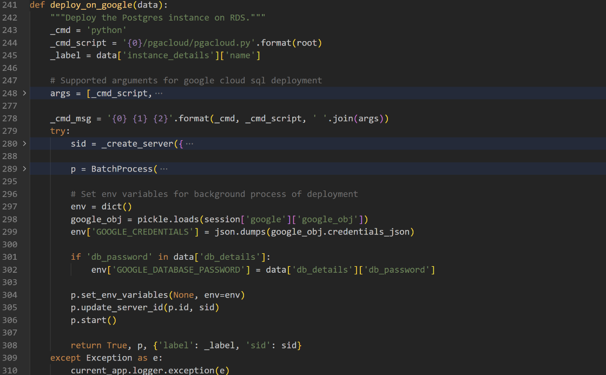Expand the folded _create_server call at line 280

pos(24,143)
